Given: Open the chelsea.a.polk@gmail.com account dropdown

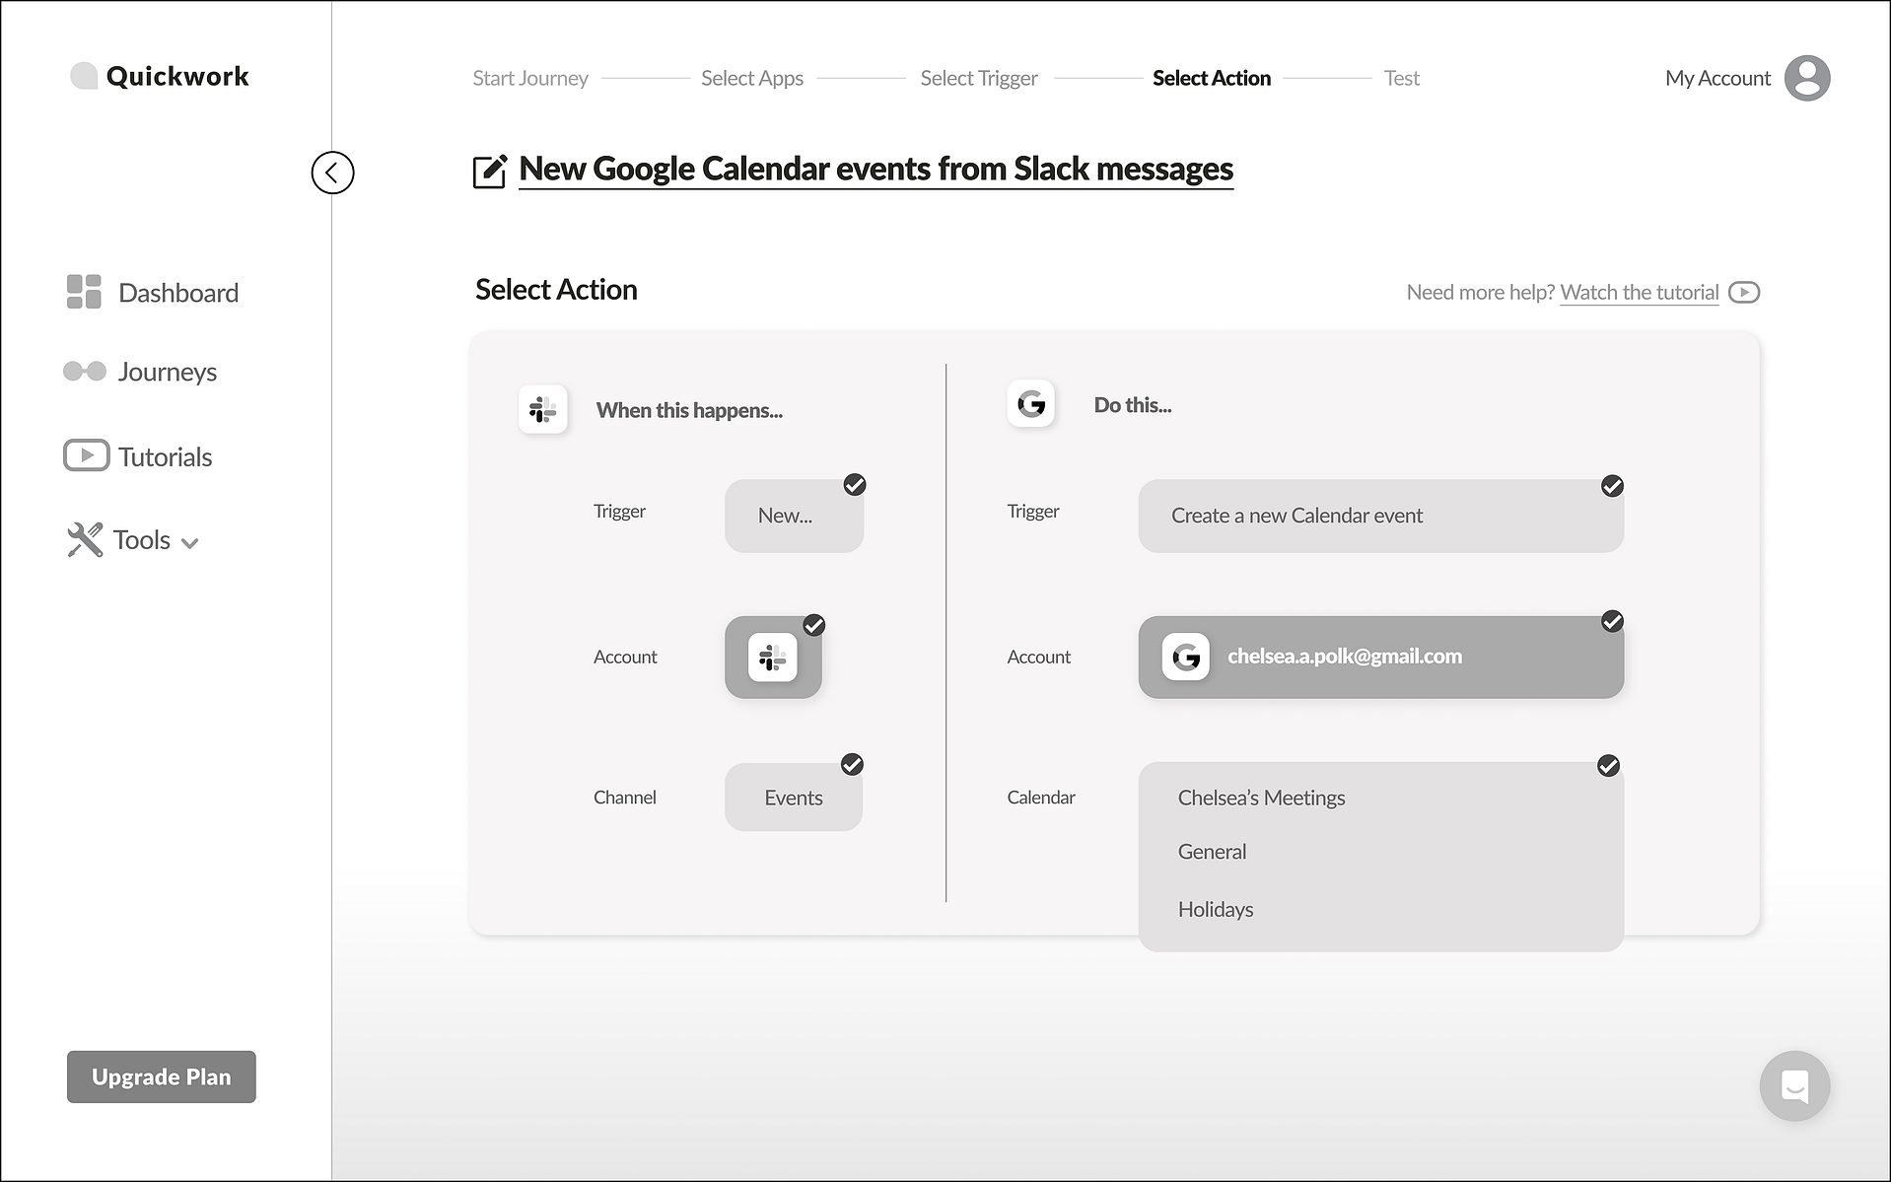Looking at the screenshot, I should 1380,658.
